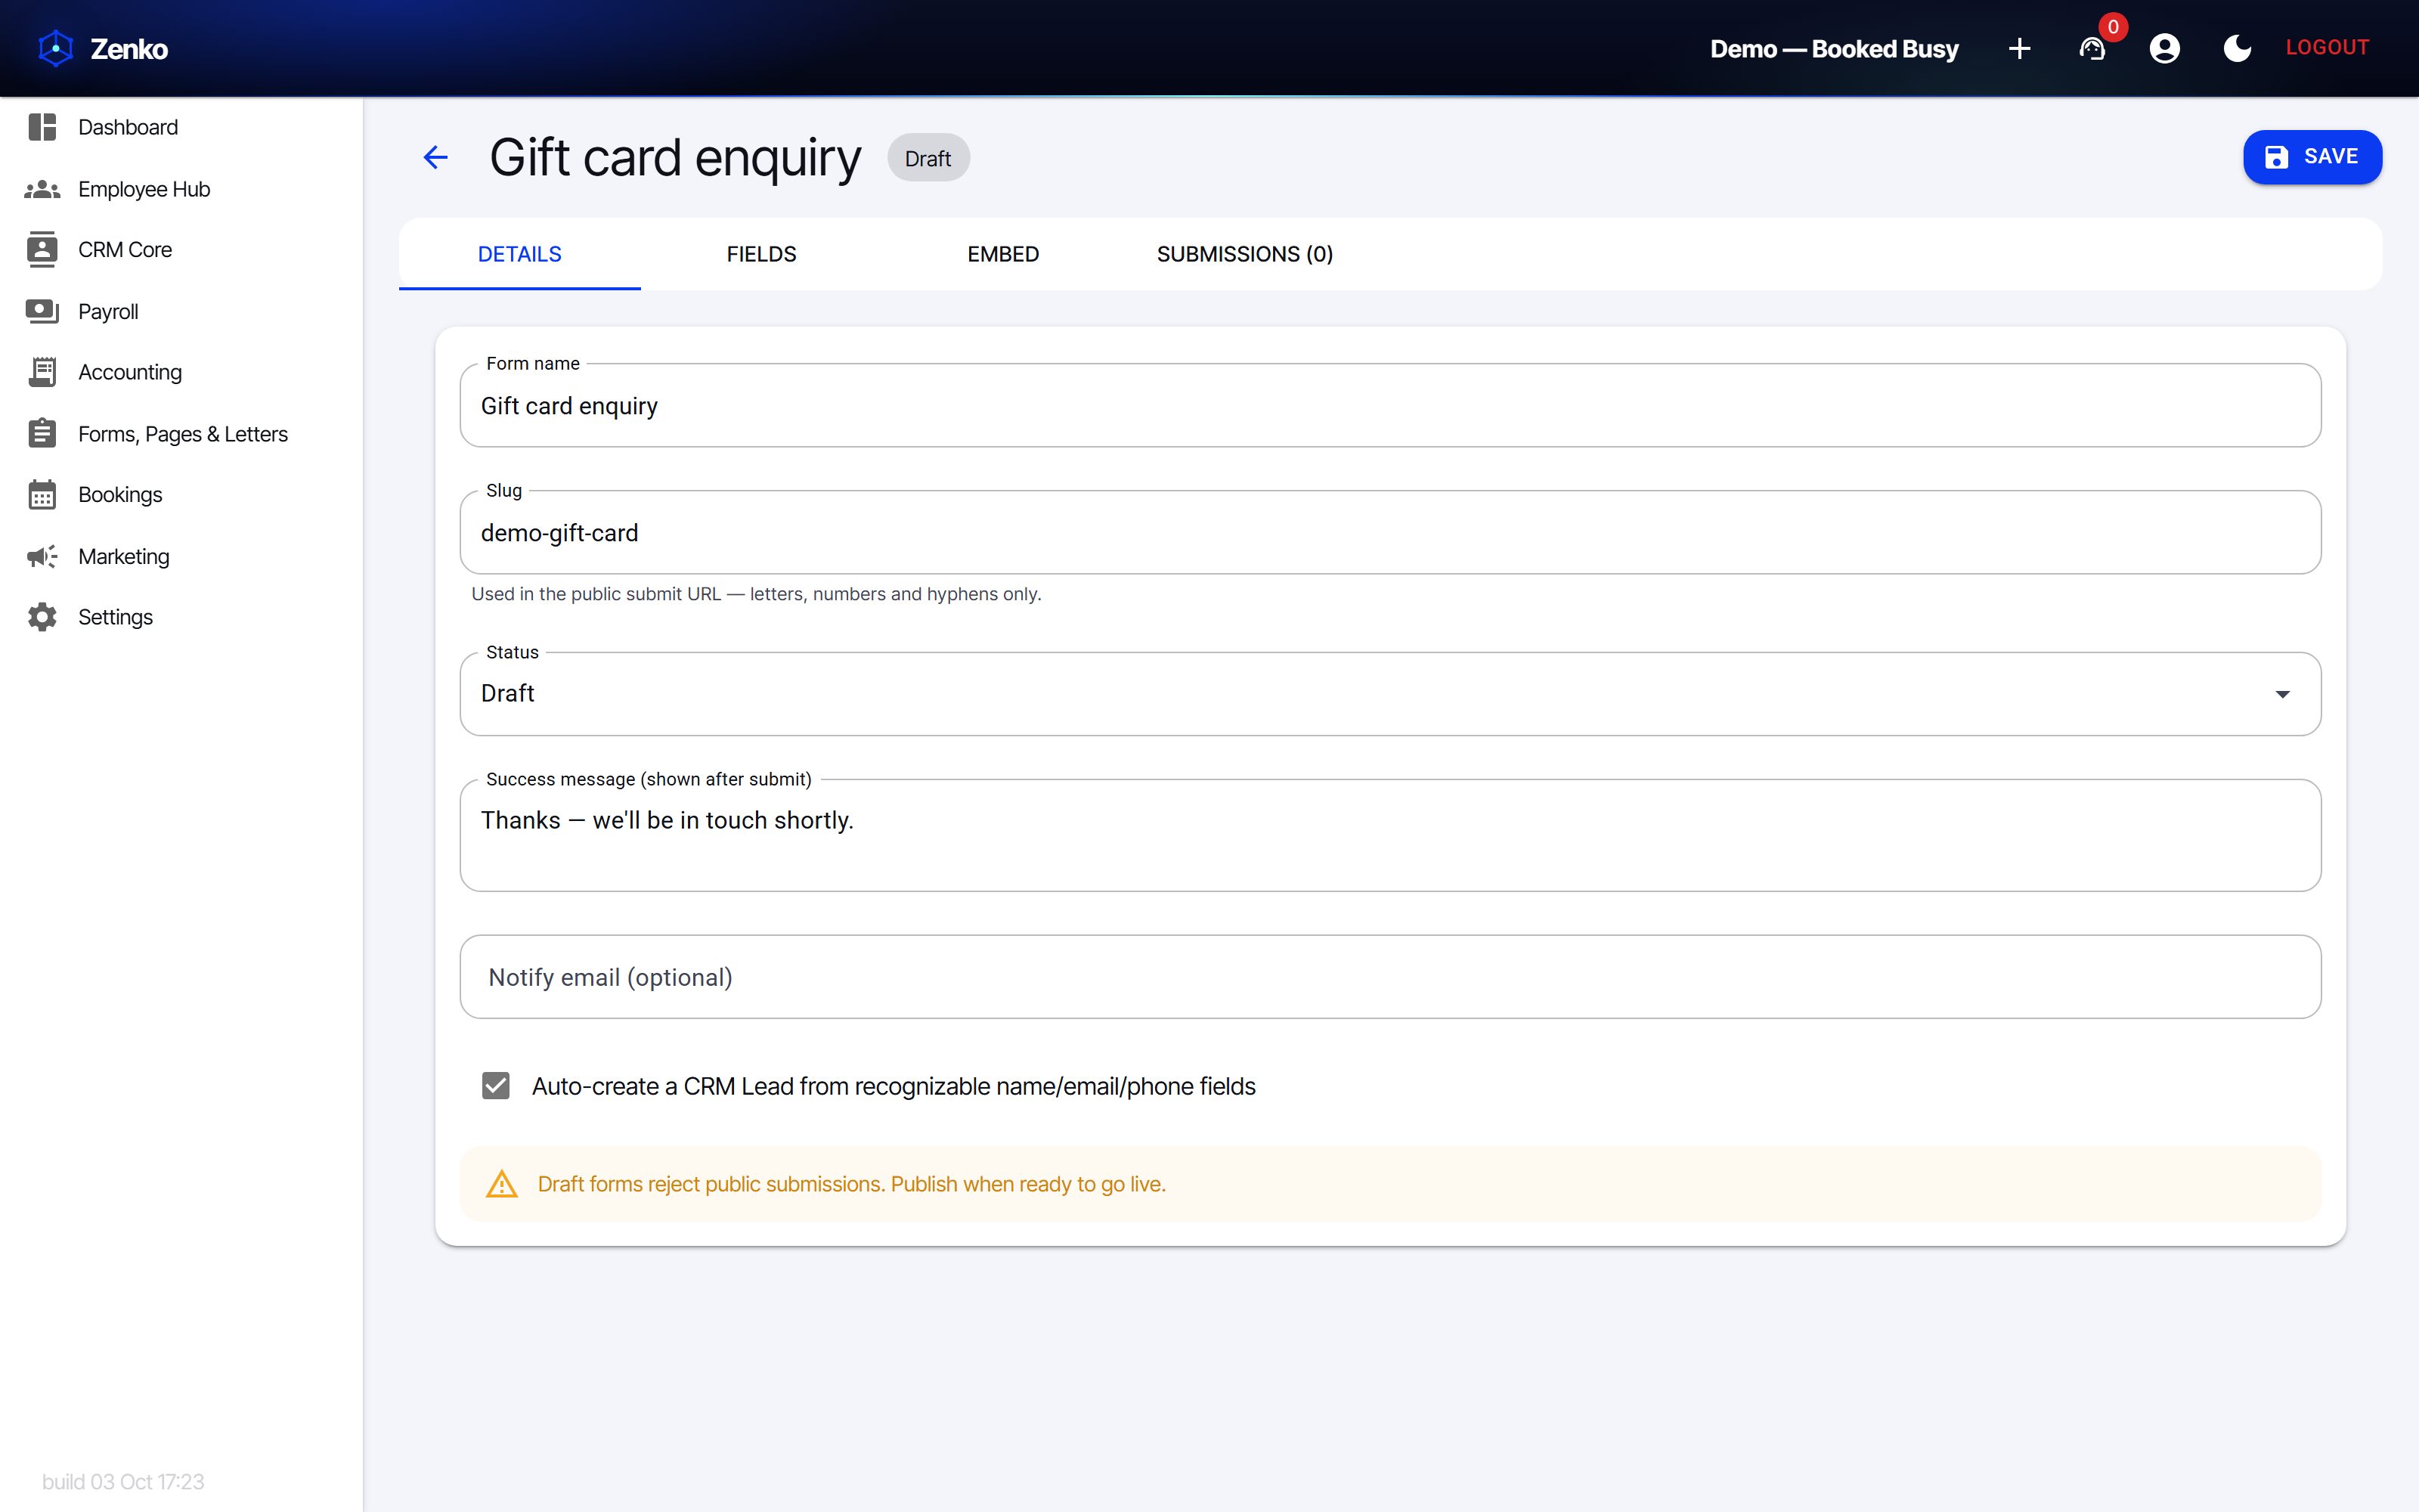Switch to the Fields tab

[762, 254]
